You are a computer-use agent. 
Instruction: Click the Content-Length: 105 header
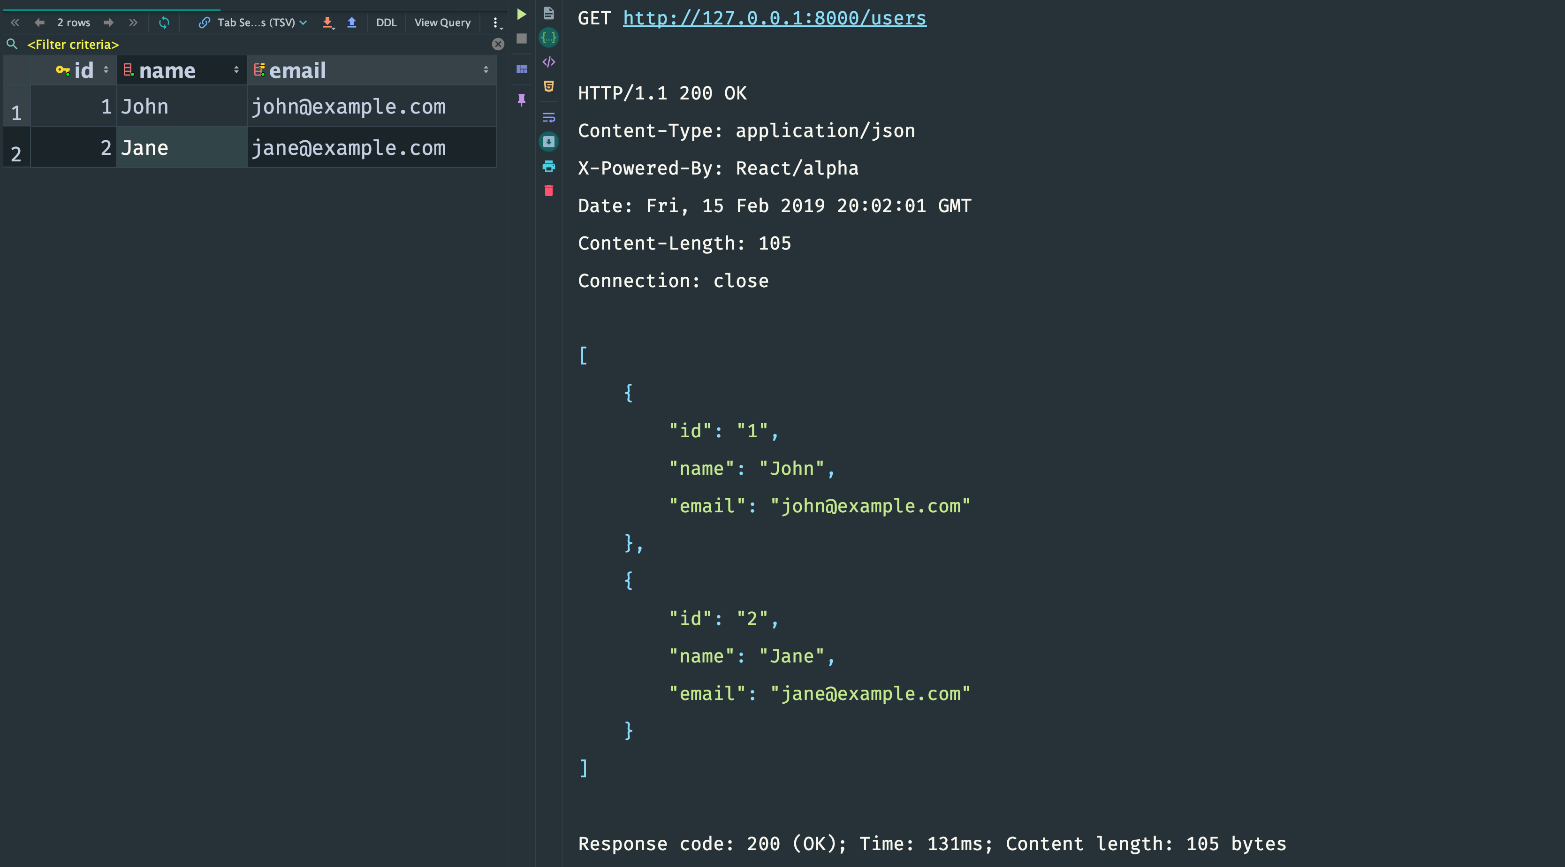pyautogui.click(x=685, y=243)
